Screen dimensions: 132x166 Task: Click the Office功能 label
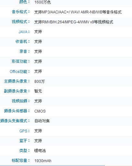click(18, 71)
